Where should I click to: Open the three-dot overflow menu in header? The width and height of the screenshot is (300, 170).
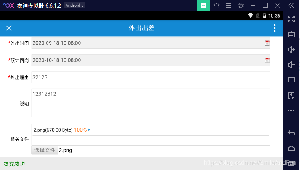pos(274,28)
